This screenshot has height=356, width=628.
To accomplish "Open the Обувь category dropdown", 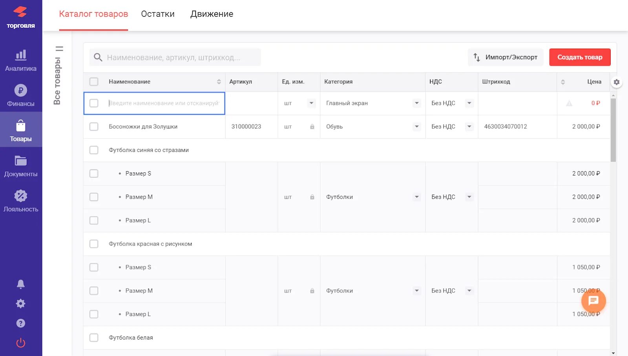I will pyautogui.click(x=416, y=126).
